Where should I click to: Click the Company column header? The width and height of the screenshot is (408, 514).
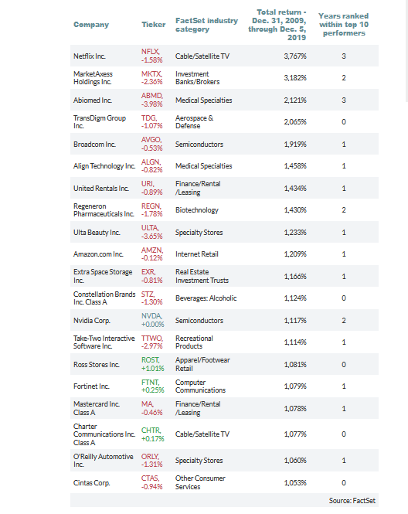tap(91, 25)
